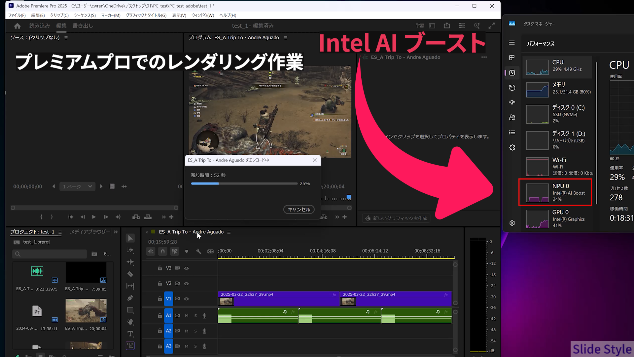This screenshot has width=634, height=357.
Task: Select the Pen tool
Action: click(130, 298)
